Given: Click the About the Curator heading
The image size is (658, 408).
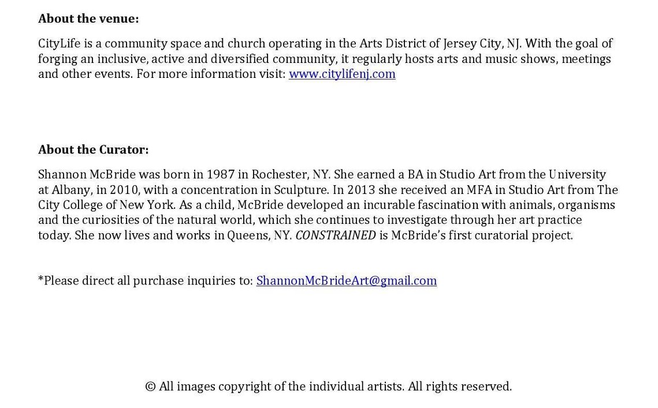Looking at the screenshot, I should coord(94,149).
